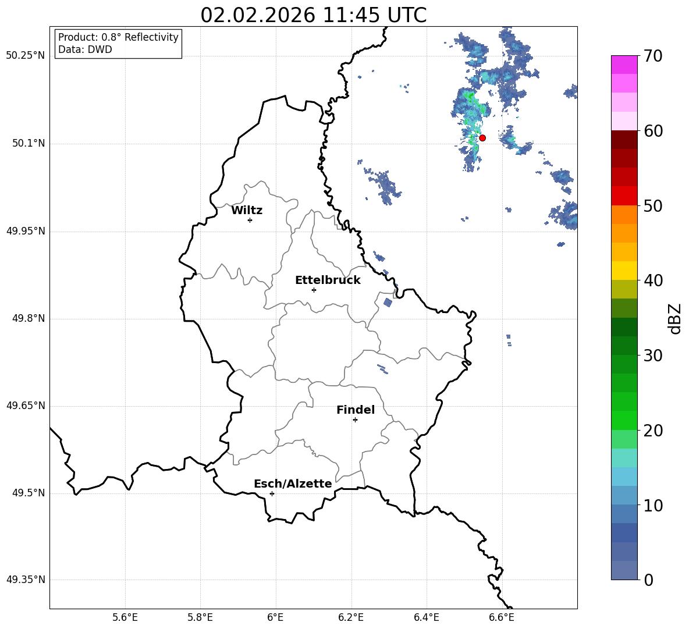Viewport: 689px width, 629px height.
Task: Pick the bright red swatch above 50
Action: [x=624, y=196]
